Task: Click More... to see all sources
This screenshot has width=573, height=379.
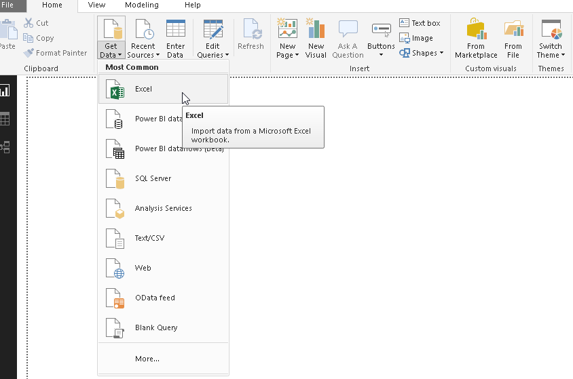Action: pos(147,359)
